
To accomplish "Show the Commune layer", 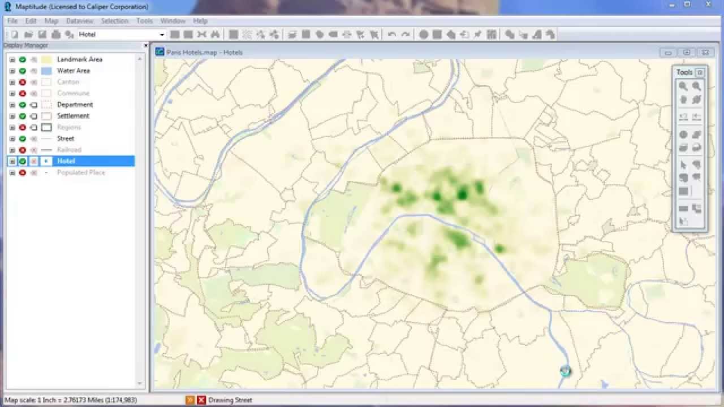I will coord(23,93).
